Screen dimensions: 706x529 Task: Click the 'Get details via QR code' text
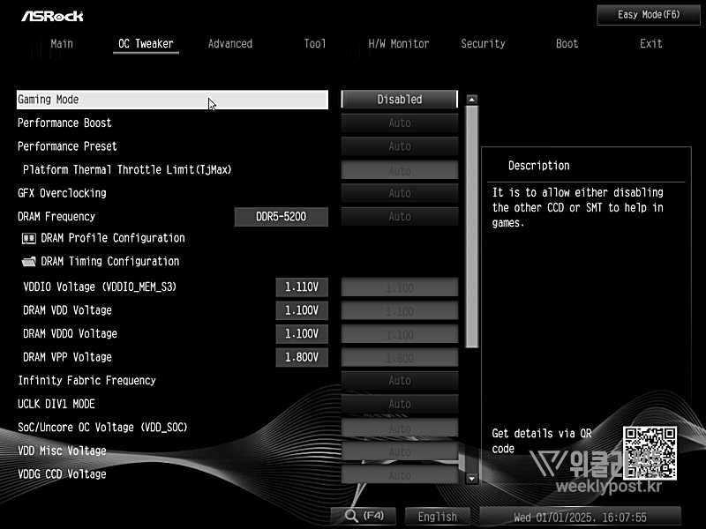[x=542, y=441]
